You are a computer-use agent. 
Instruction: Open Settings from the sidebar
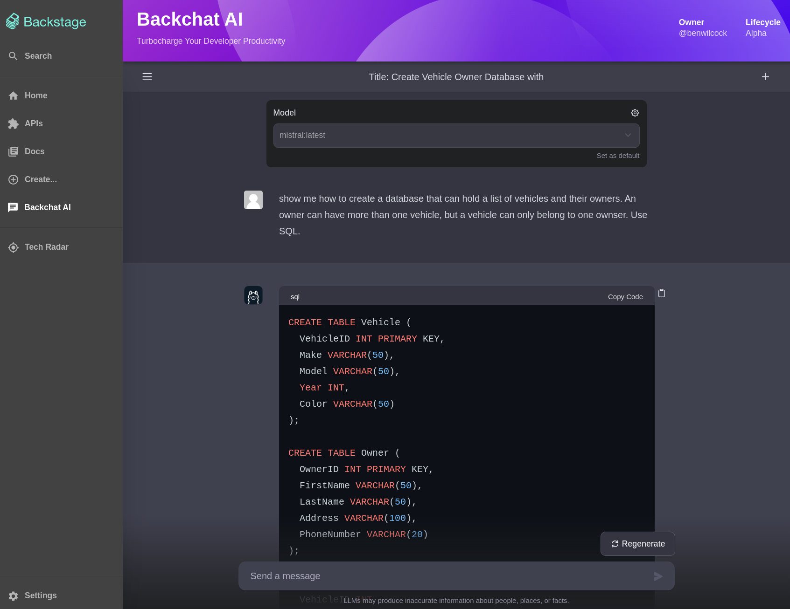(61, 595)
